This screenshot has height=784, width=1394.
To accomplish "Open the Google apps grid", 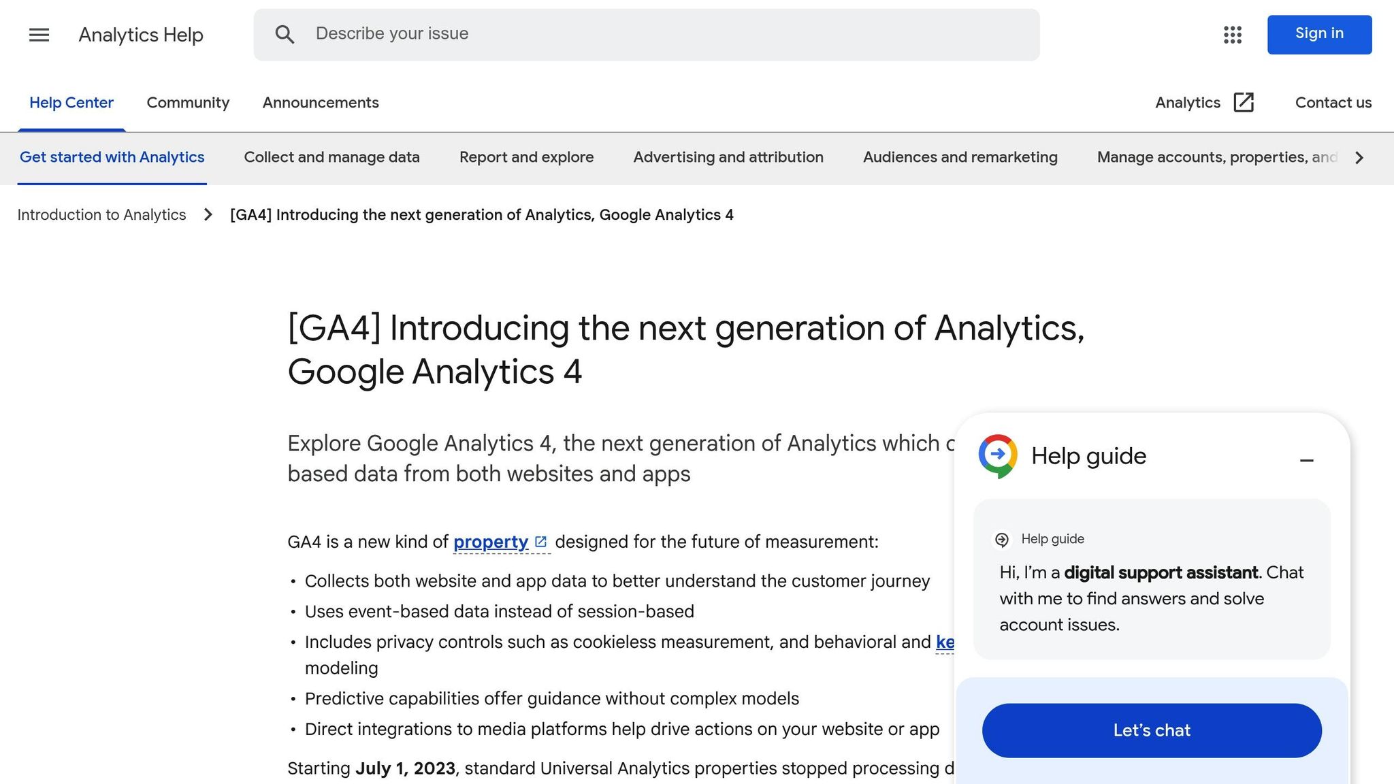I will pos(1232,35).
